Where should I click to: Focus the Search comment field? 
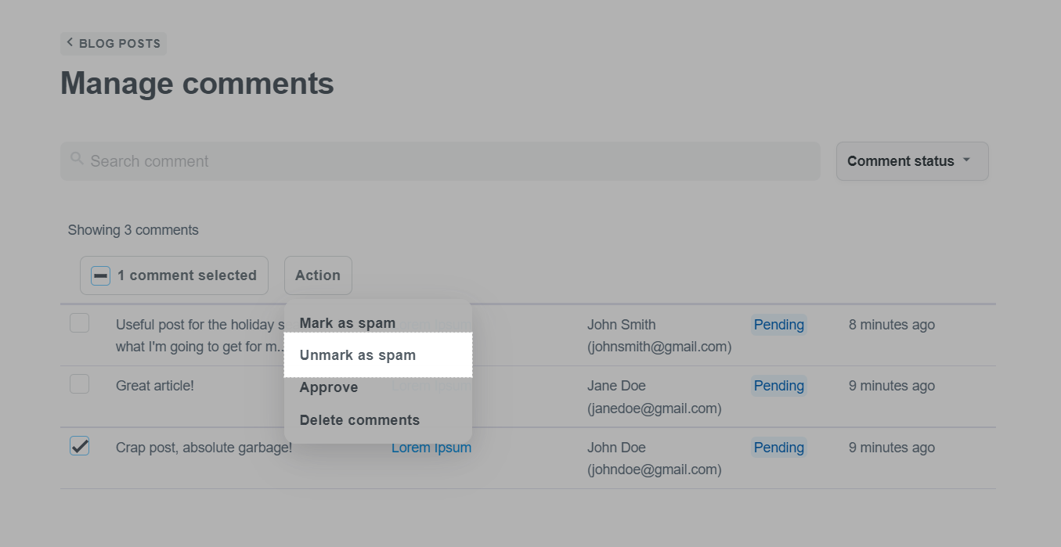tap(440, 161)
